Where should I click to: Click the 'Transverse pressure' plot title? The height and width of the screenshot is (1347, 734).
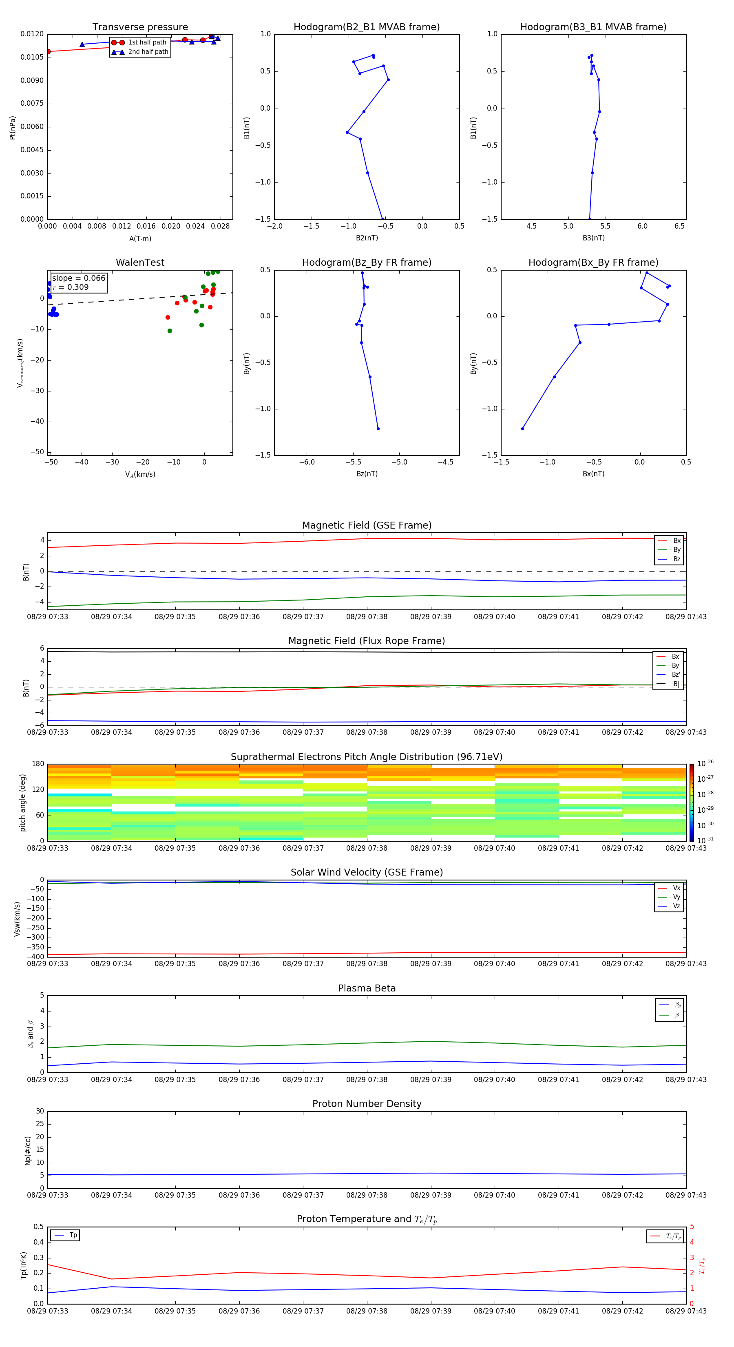pos(140,27)
